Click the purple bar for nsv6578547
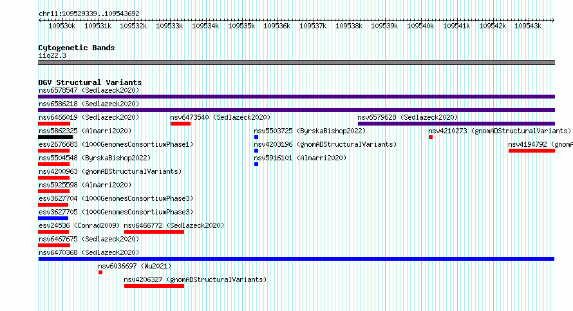The width and height of the screenshot is (573, 311). (x=296, y=97)
